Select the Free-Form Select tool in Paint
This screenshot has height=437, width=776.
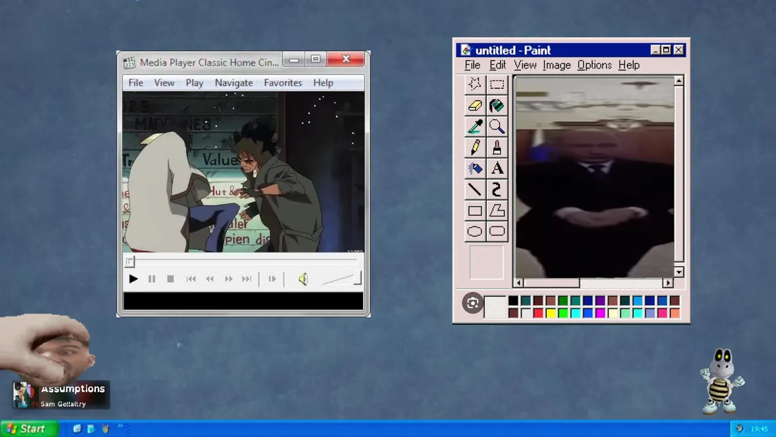(475, 85)
